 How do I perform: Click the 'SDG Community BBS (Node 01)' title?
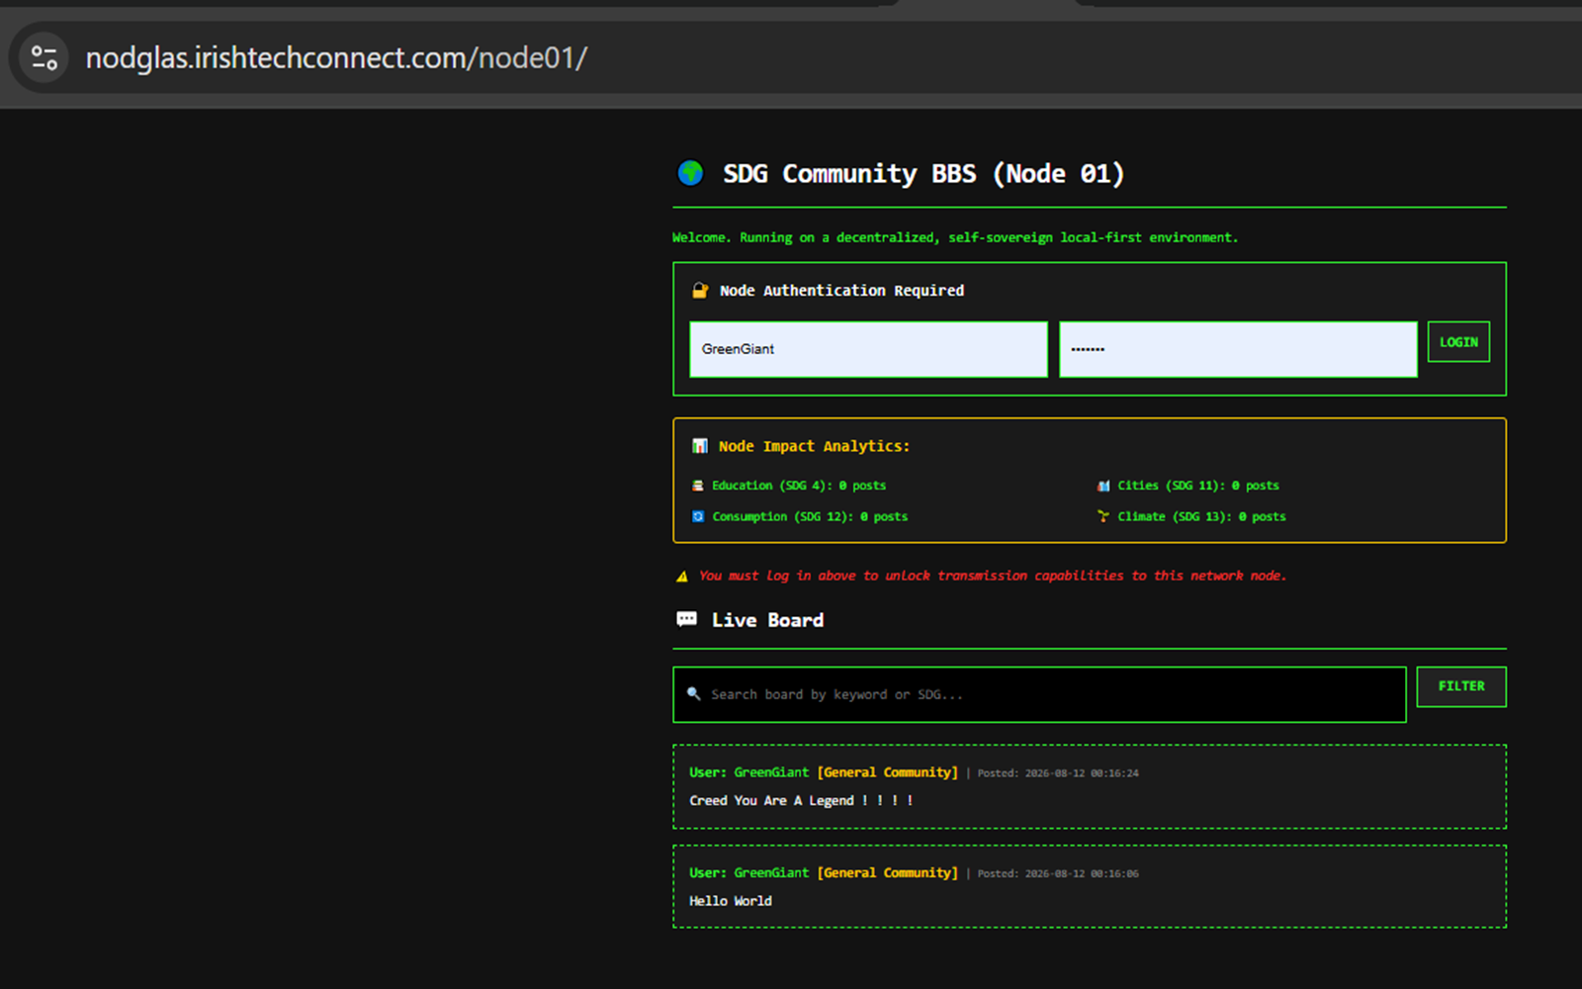923,174
